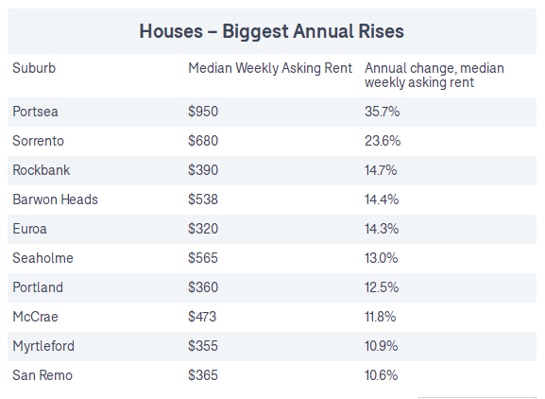Select the $538 rent value
Image resolution: width=545 pixels, height=399 pixels.
pyautogui.click(x=203, y=199)
